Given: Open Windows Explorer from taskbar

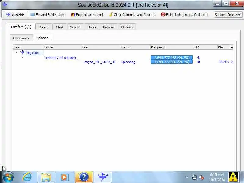Looking at the screenshot, I should (46, 177).
